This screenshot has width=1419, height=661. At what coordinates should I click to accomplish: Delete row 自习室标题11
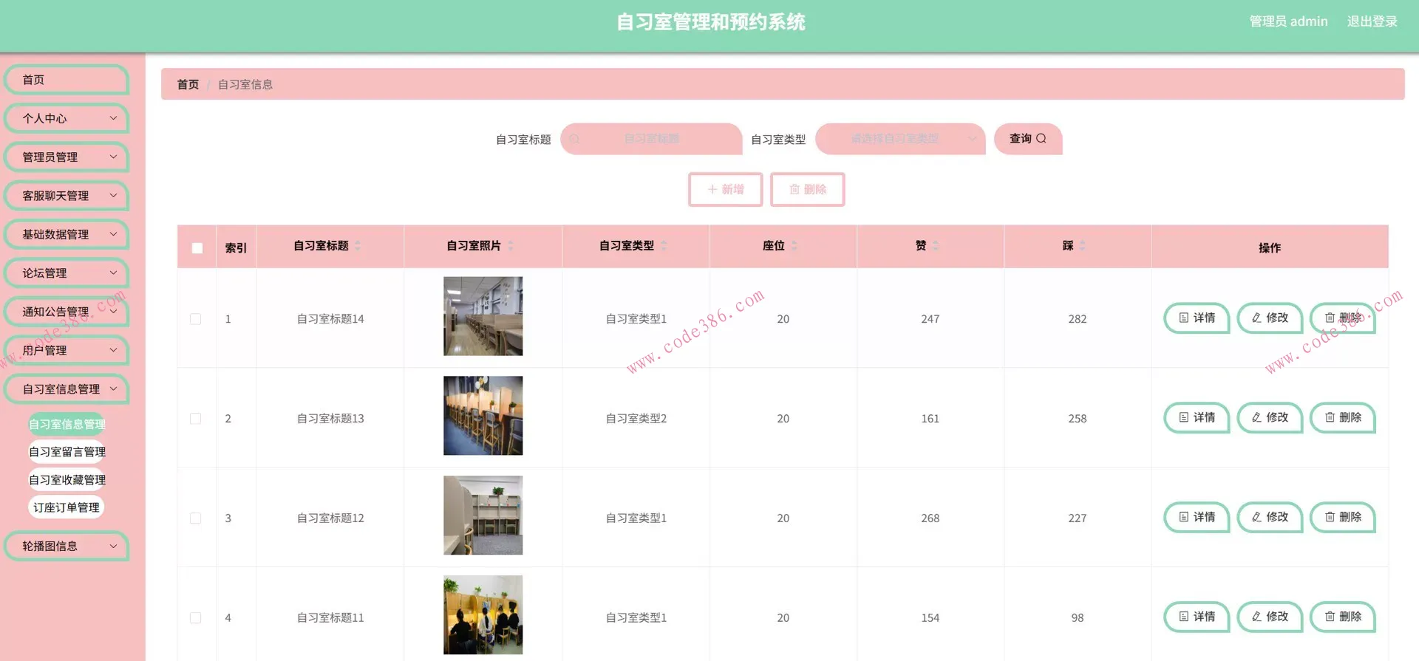click(1343, 617)
